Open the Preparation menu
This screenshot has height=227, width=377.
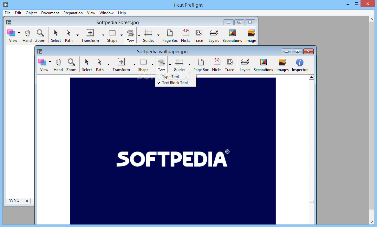[73, 13]
